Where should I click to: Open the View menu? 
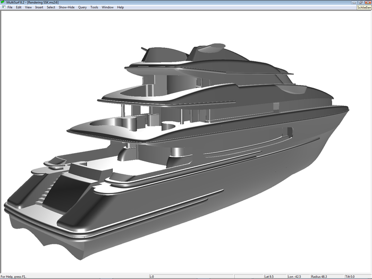pos(28,7)
